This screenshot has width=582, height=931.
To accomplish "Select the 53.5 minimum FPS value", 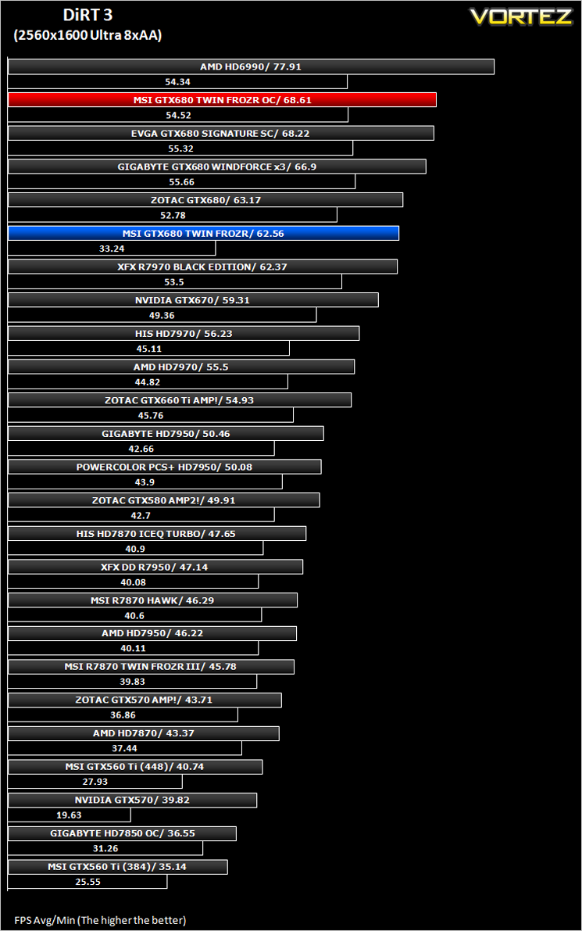I will tap(174, 282).
